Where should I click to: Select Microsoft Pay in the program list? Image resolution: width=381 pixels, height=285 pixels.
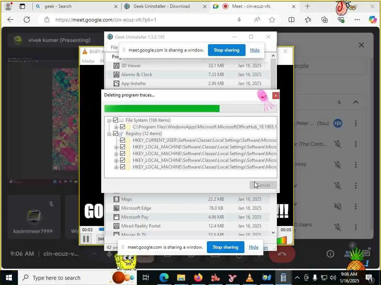[188, 217]
